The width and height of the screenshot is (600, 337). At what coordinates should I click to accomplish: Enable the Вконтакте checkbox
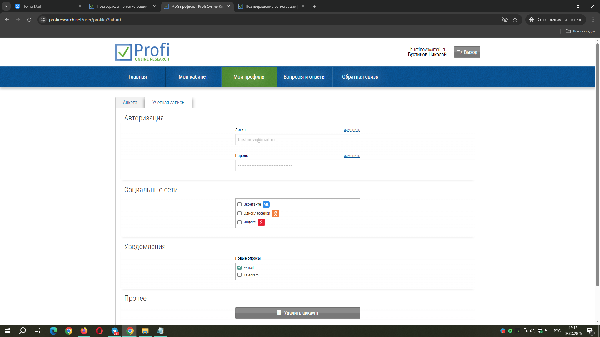[x=240, y=204]
